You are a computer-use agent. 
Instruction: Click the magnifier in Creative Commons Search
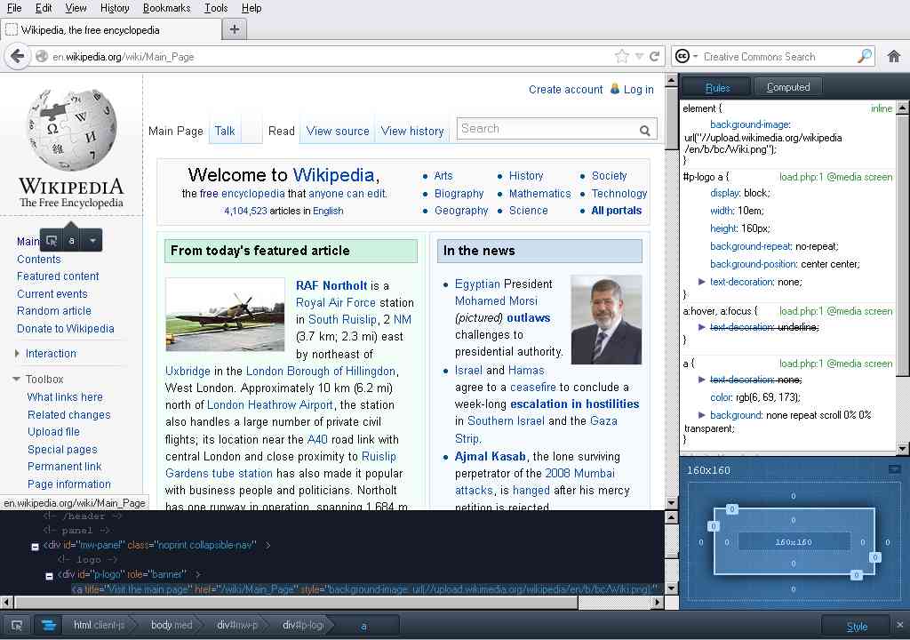pyautogui.click(x=865, y=56)
